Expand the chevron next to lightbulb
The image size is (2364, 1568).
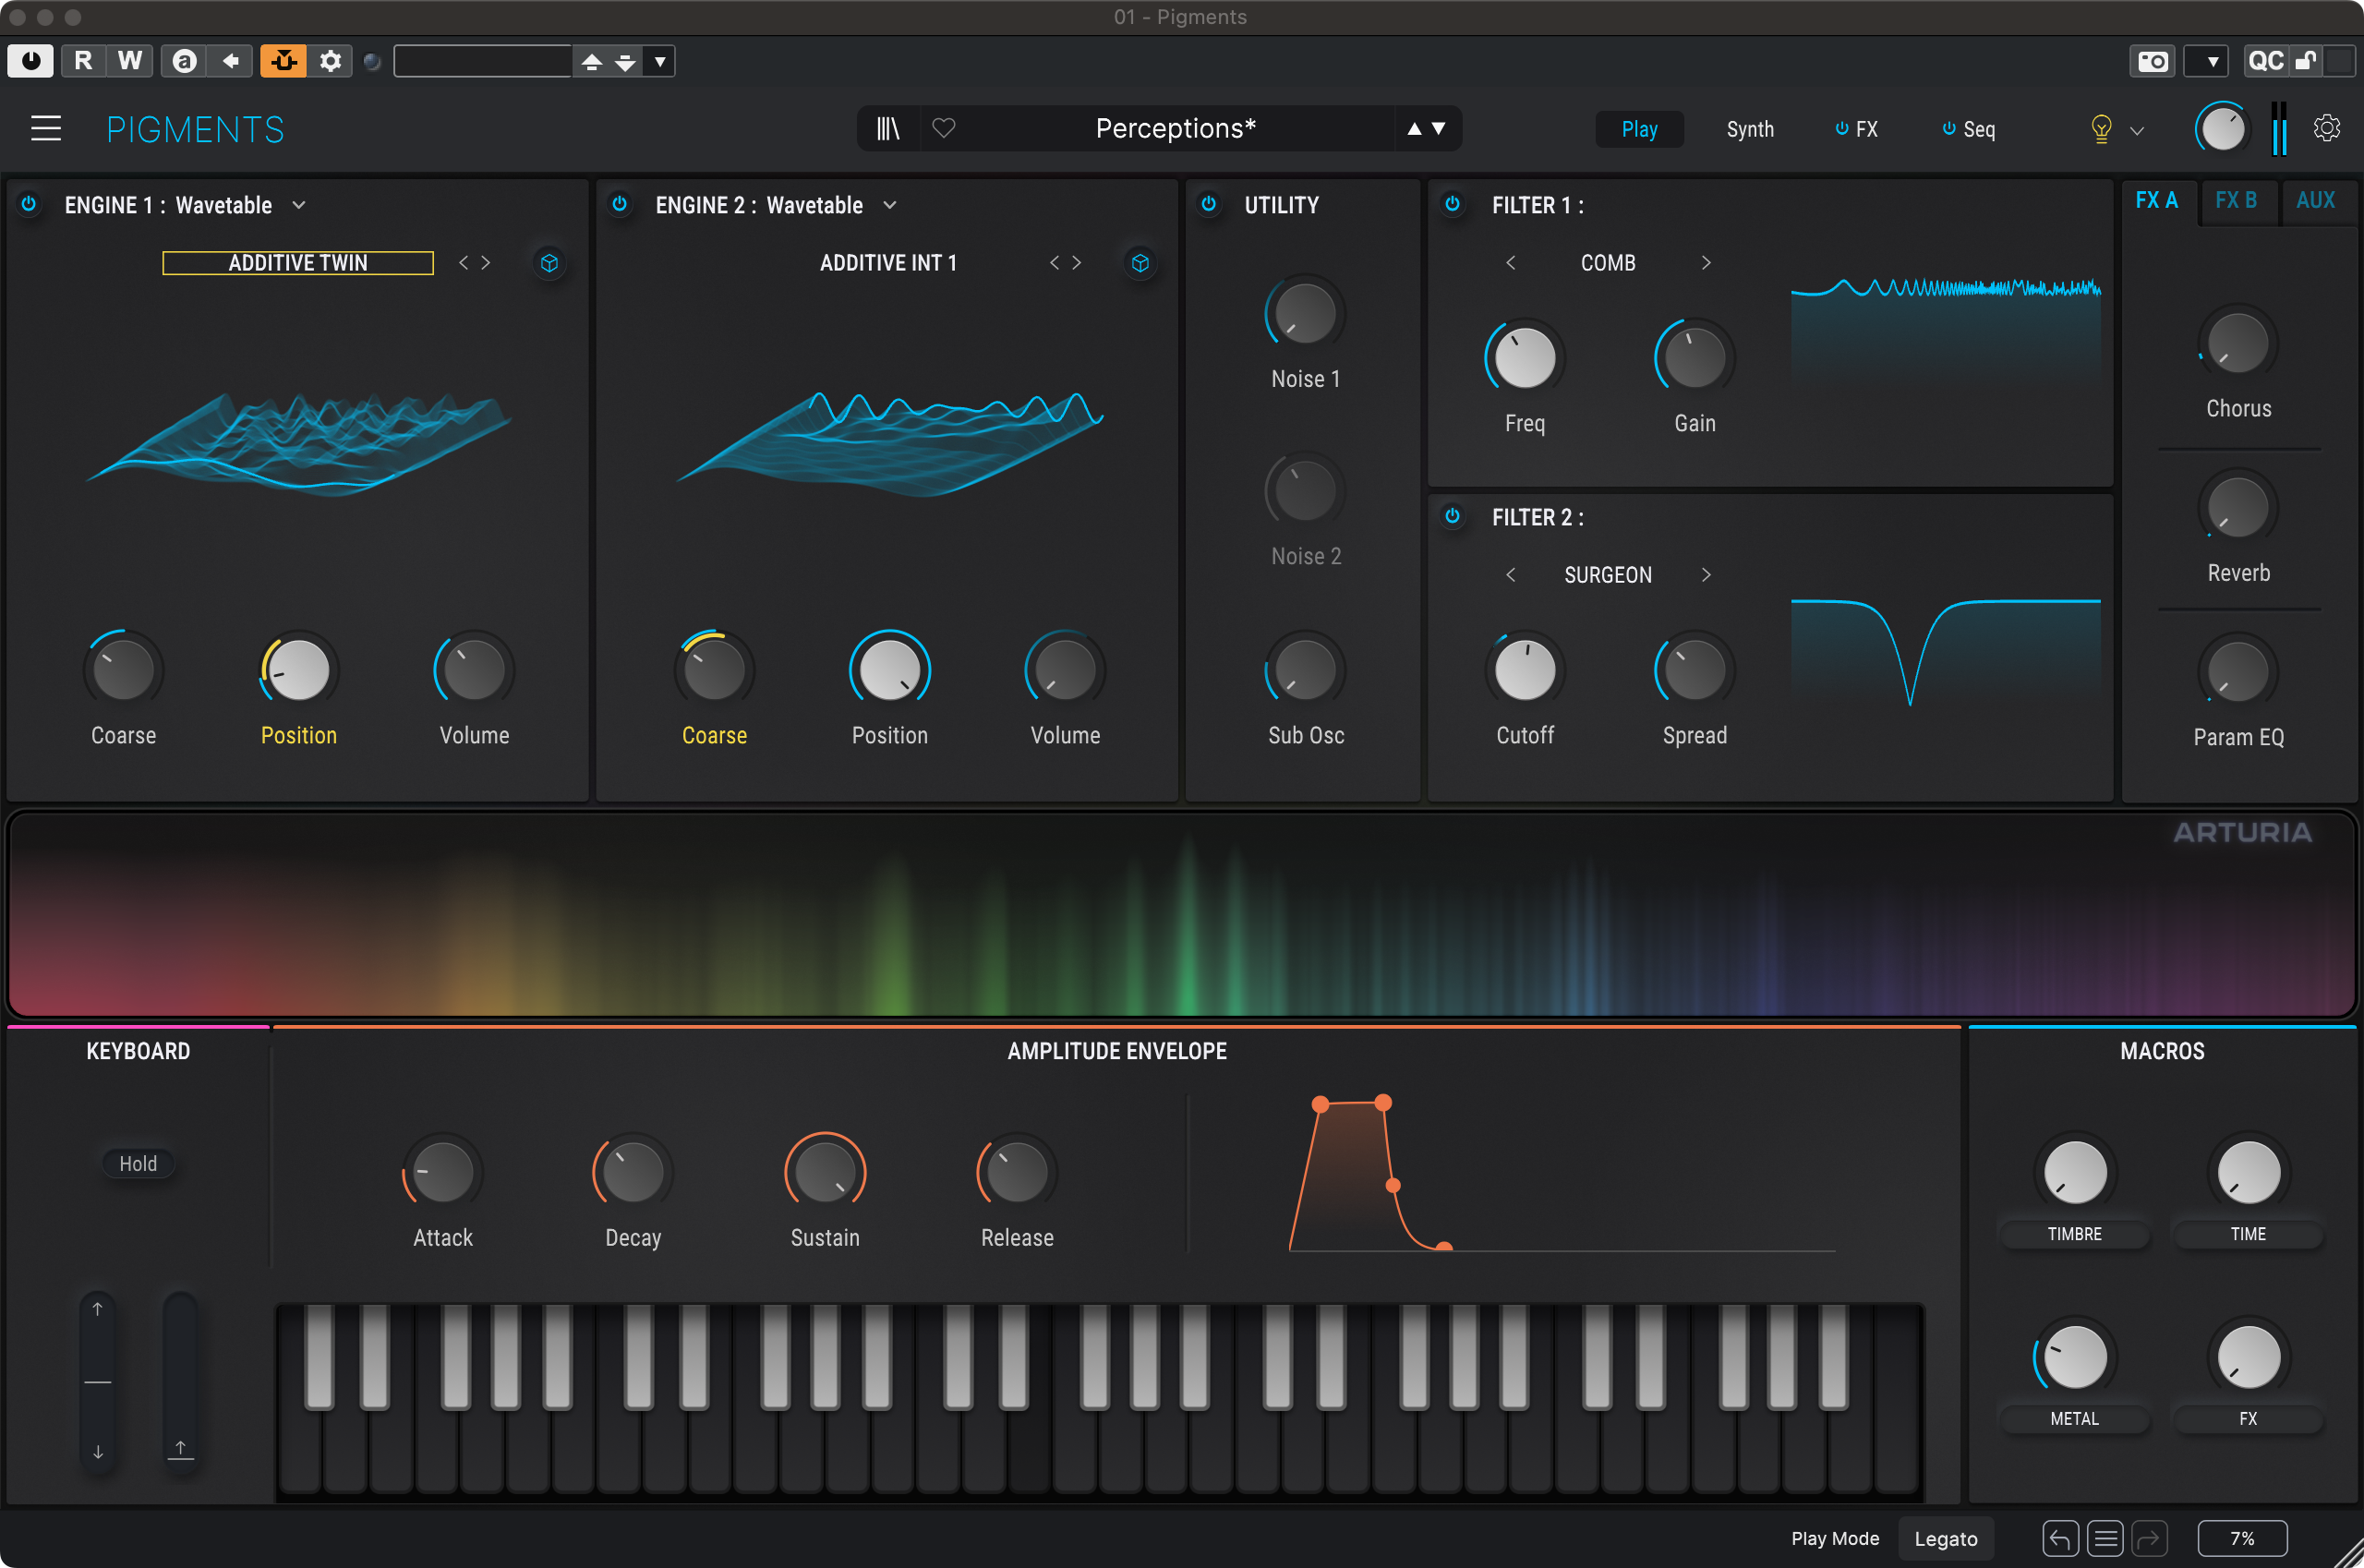pyautogui.click(x=2137, y=131)
